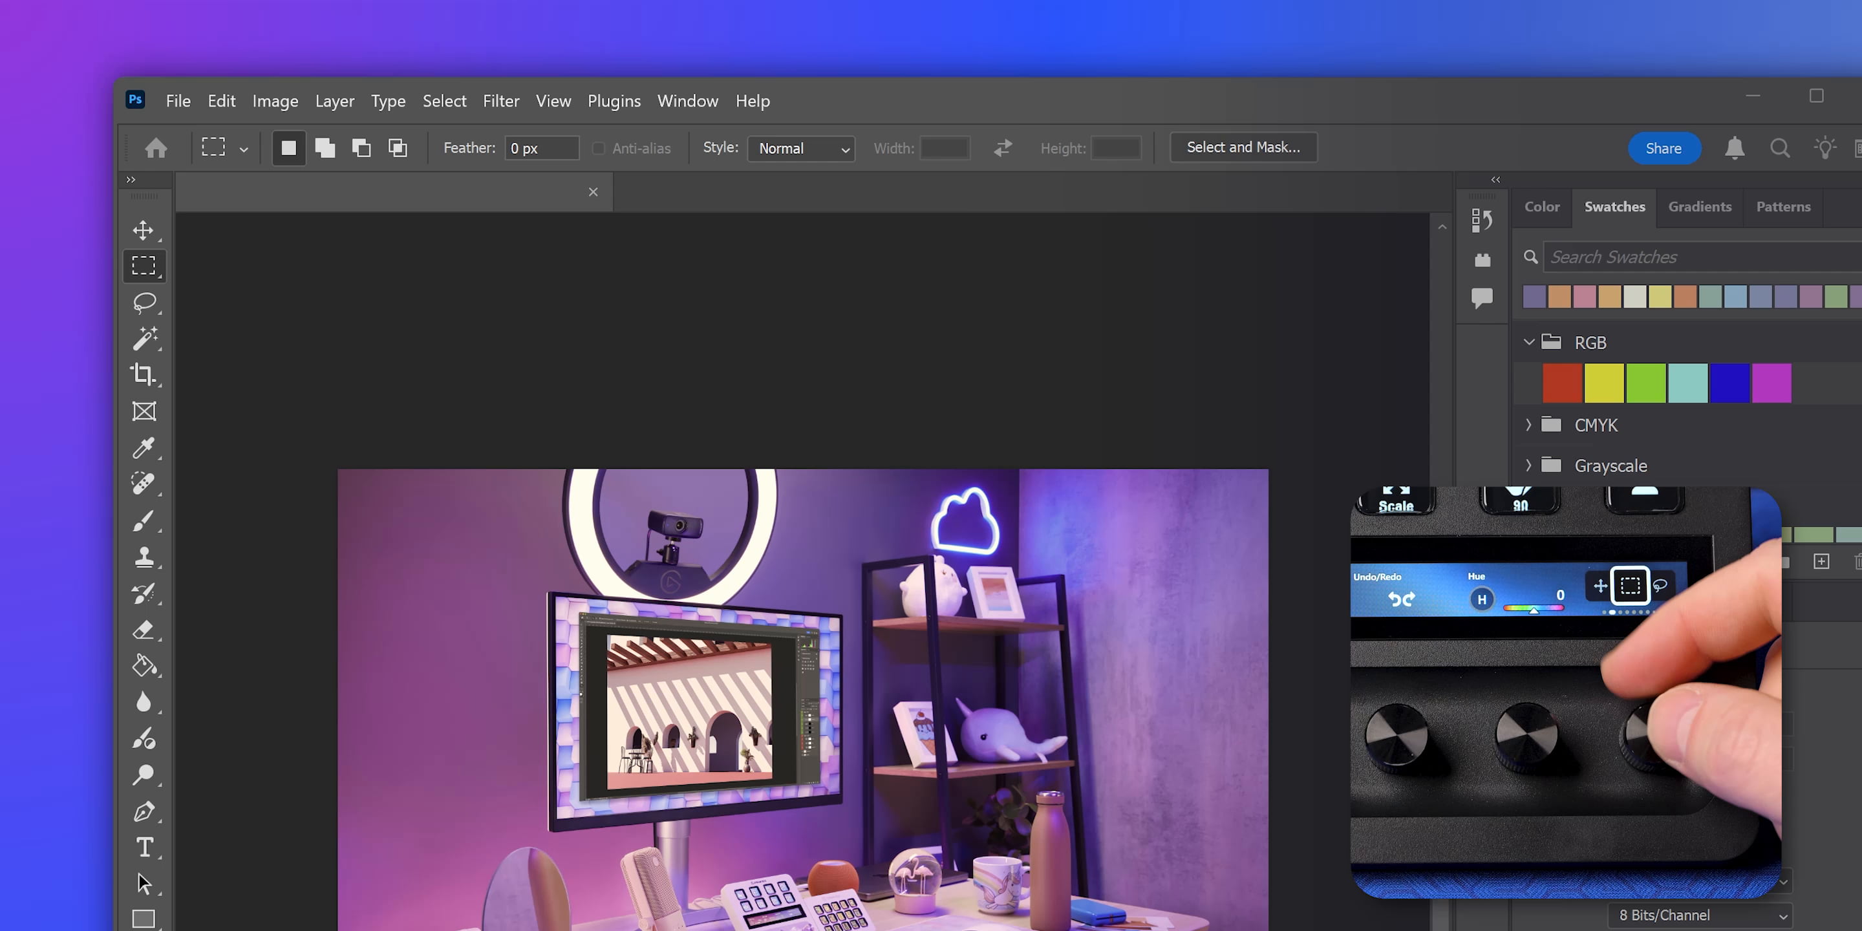Select the Paint Bucket tool
The image size is (1862, 931).
coord(144,665)
